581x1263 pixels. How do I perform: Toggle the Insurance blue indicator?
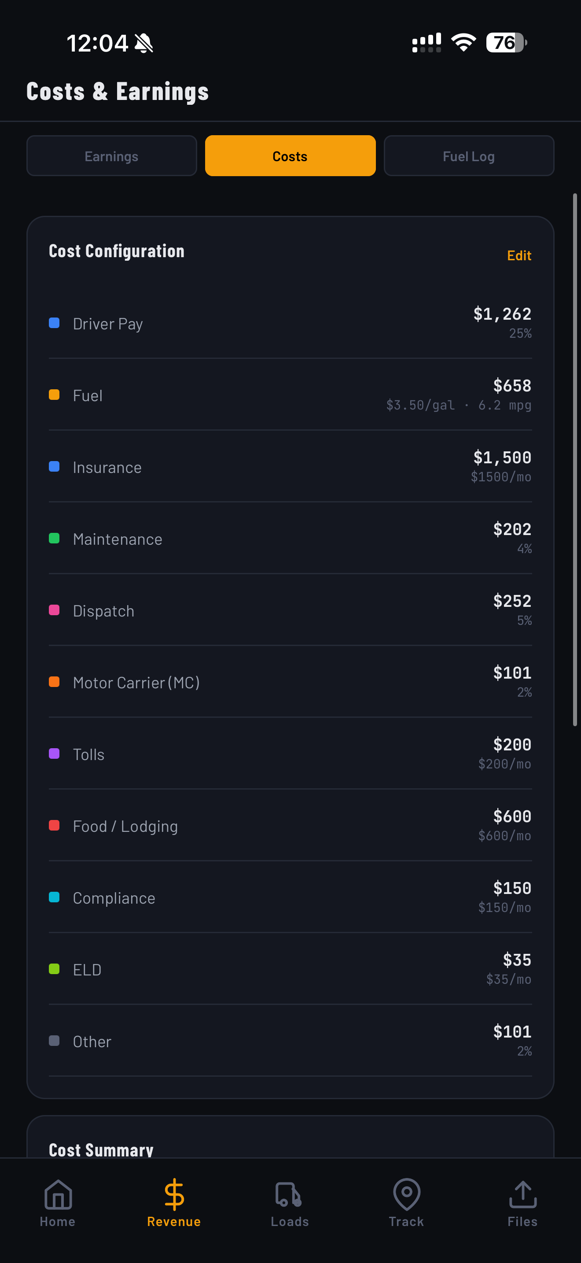pyautogui.click(x=54, y=466)
